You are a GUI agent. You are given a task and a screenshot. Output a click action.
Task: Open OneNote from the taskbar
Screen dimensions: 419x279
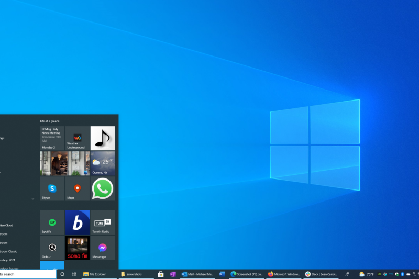pyautogui.click(x=173, y=274)
